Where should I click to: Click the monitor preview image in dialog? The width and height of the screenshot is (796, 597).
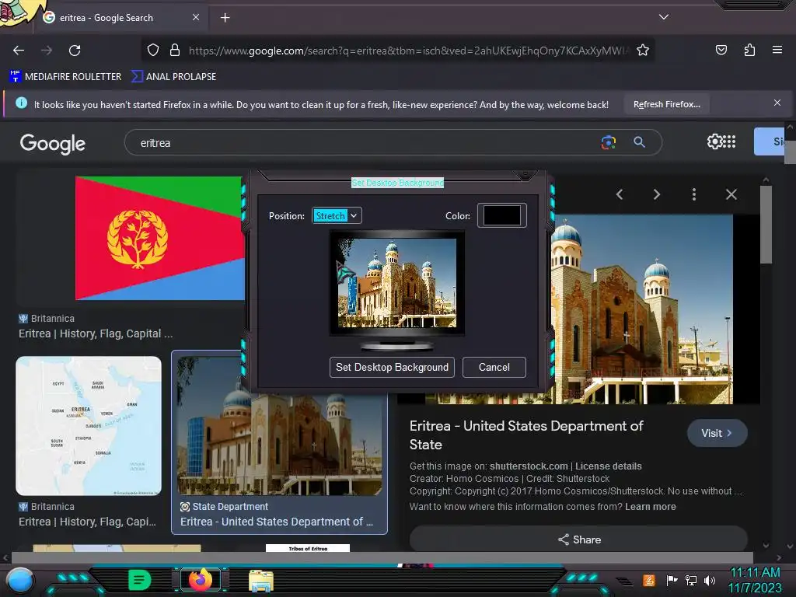[397, 283]
